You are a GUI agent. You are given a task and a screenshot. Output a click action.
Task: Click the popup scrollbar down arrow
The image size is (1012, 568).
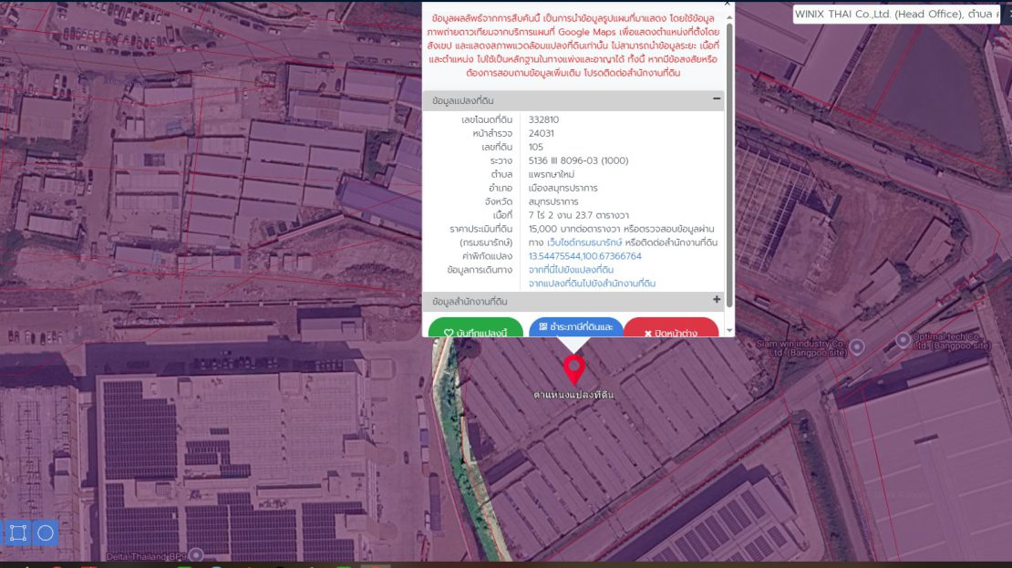click(729, 331)
